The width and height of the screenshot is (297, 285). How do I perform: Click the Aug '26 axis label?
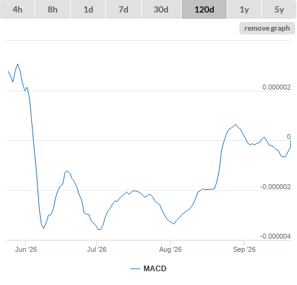(x=170, y=249)
